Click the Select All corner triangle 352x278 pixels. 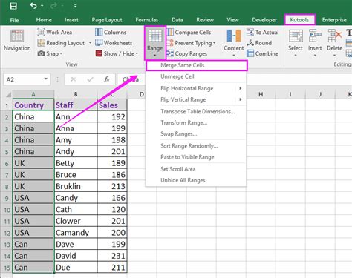(8, 95)
